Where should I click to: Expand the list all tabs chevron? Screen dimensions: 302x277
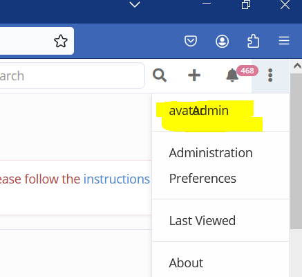[x=135, y=4]
